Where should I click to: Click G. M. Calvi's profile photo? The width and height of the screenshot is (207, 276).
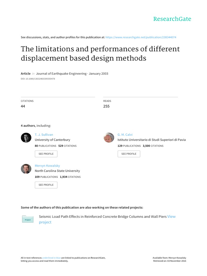(x=109, y=138)
